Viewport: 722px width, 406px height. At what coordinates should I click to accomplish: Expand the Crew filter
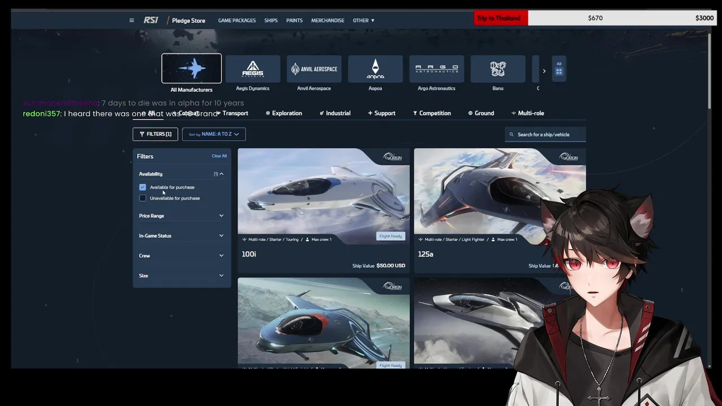(182, 255)
